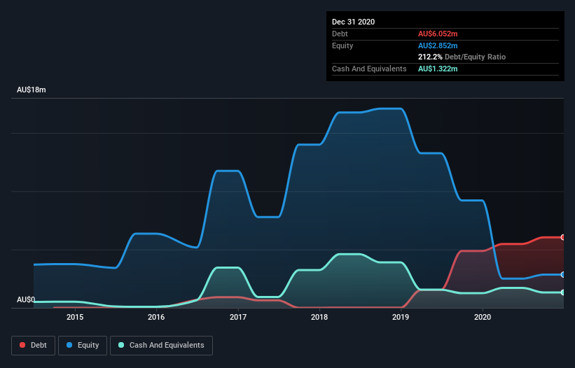
Task: Click the AU$2.852m equity value
Action: point(438,45)
